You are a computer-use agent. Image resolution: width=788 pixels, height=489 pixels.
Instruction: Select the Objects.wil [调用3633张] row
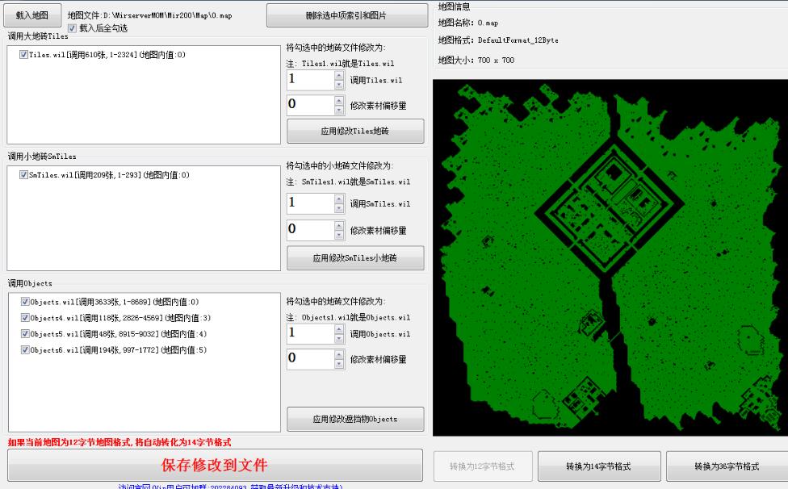pyautogui.click(x=115, y=302)
